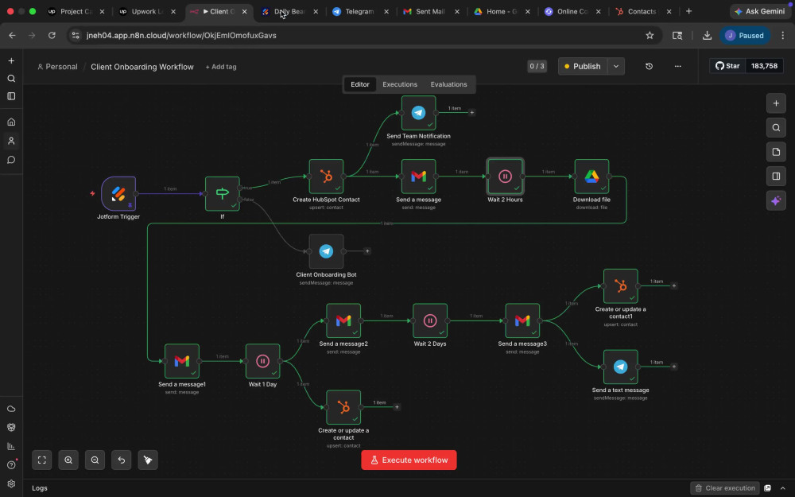Toggle the right side panel icon
The height and width of the screenshot is (497, 795).
coord(776,176)
